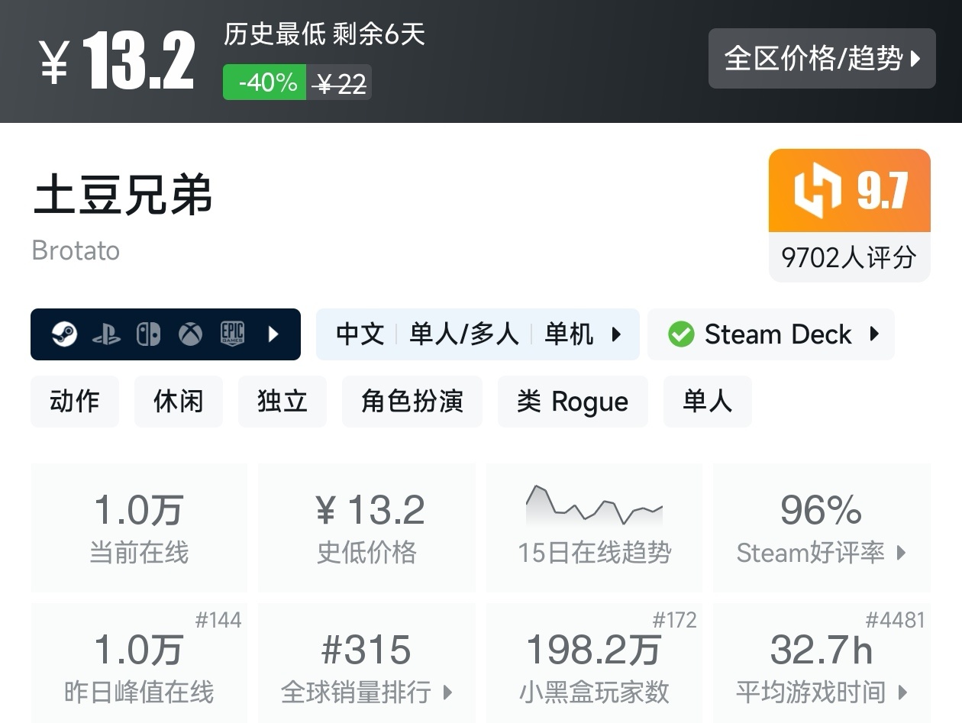
Task: Toggle the 单人 tag filter
Action: coord(707,401)
